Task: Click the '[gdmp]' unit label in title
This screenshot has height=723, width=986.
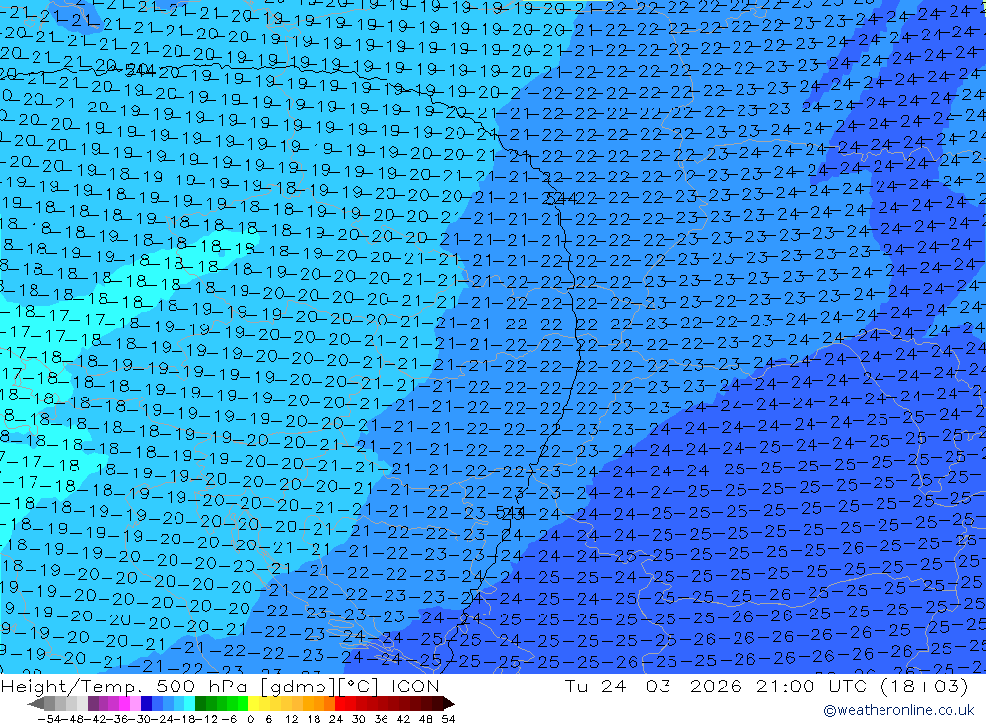Action: tap(299, 687)
